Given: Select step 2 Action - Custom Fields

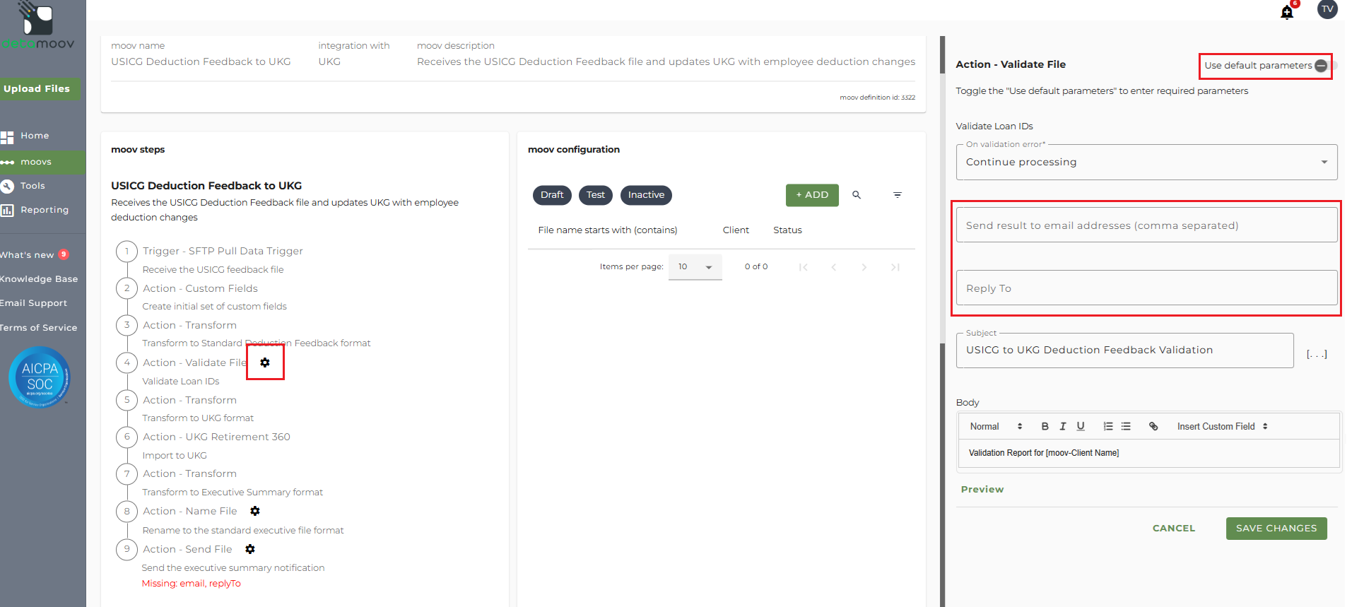Looking at the screenshot, I should click(200, 288).
